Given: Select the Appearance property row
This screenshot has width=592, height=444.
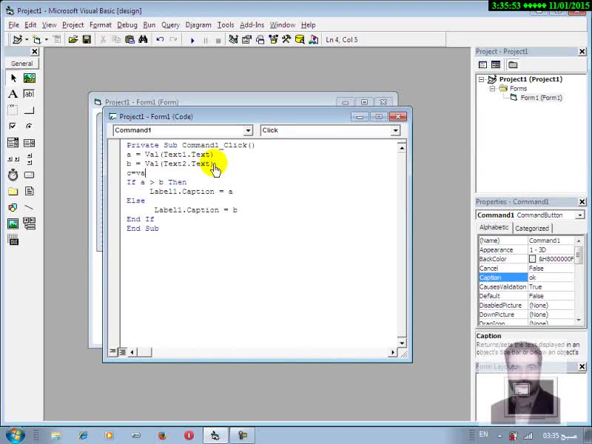Looking at the screenshot, I should pyautogui.click(x=526, y=250).
